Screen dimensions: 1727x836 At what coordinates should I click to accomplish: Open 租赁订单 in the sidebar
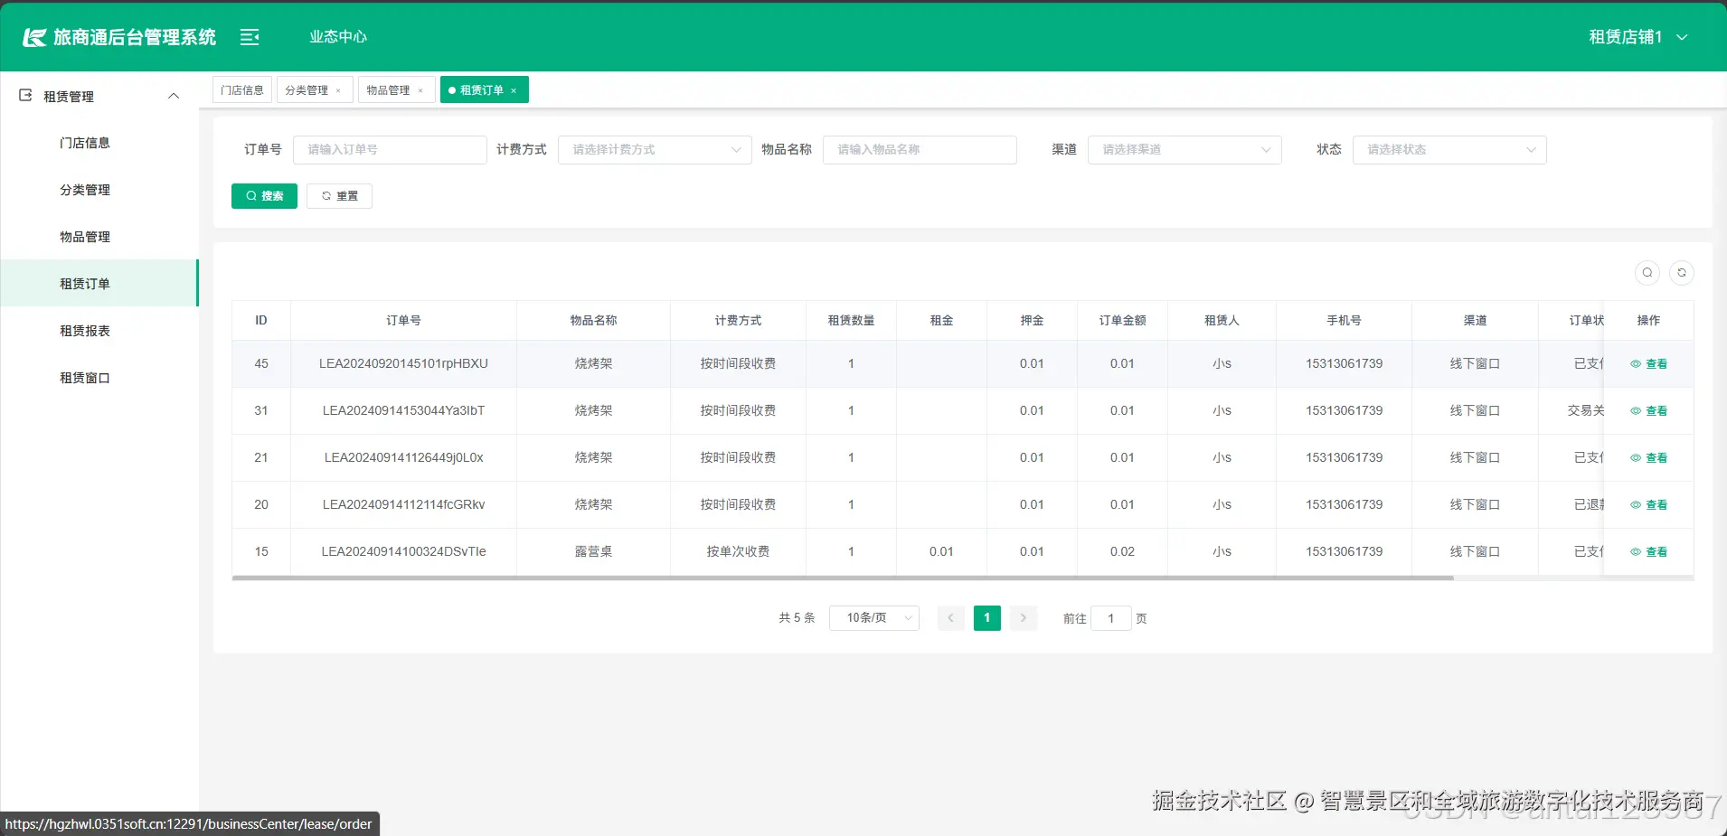(99, 284)
